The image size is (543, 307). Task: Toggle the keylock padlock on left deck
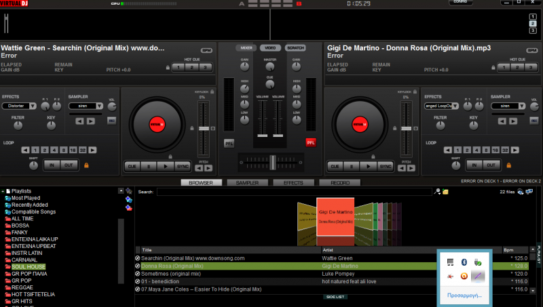click(212, 91)
